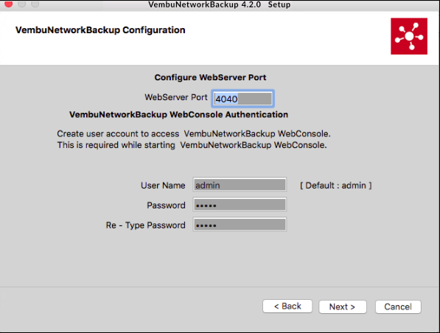Click the zoom window button in title bar
The height and width of the screenshot is (333, 440).
[x=35, y=4]
